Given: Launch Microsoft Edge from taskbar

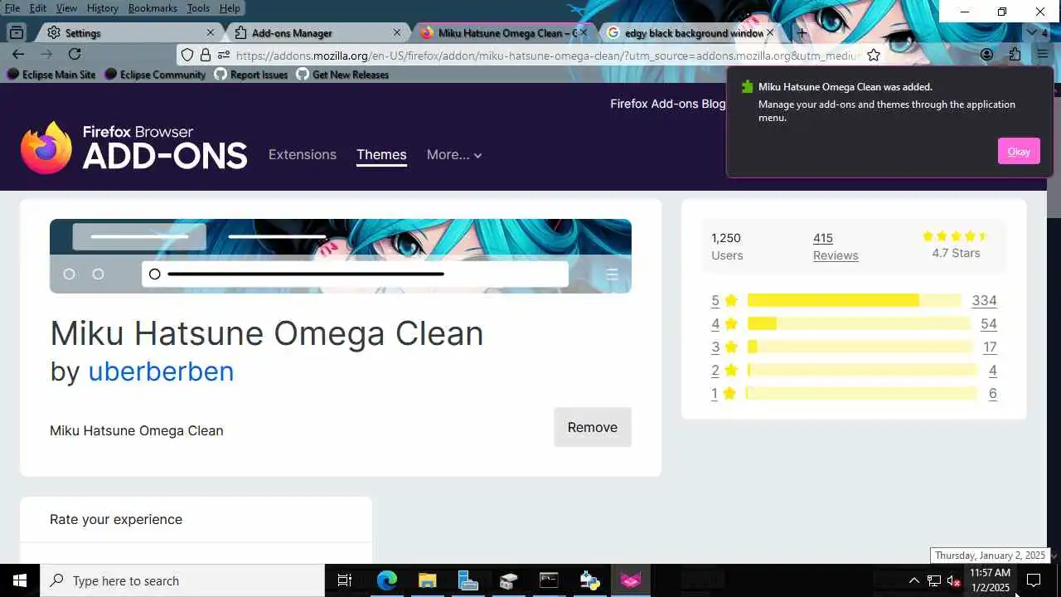Looking at the screenshot, I should [387, 580].
